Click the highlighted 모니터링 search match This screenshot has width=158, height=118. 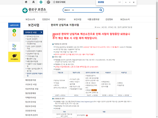94,90
